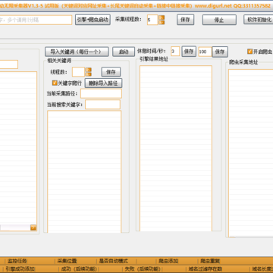The image size is (273, 273).
Task: Click the 启动 button next to import keywords
Action: [124, 52]
